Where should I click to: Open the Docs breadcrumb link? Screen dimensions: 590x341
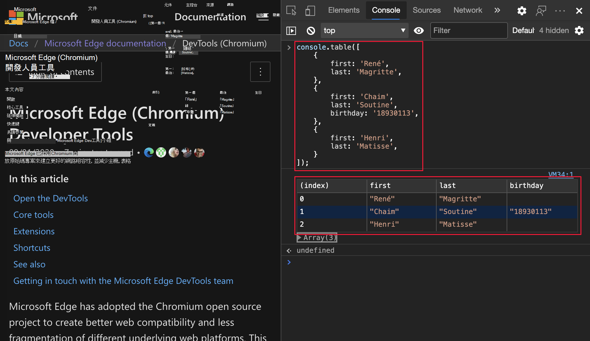point(18,43)
